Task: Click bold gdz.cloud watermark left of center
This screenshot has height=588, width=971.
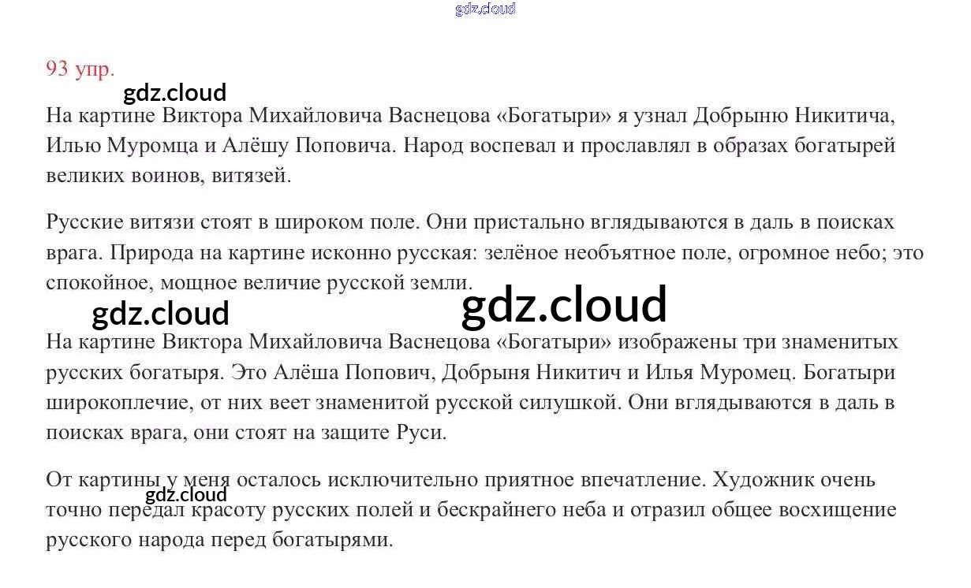Action: pos(160,314)
